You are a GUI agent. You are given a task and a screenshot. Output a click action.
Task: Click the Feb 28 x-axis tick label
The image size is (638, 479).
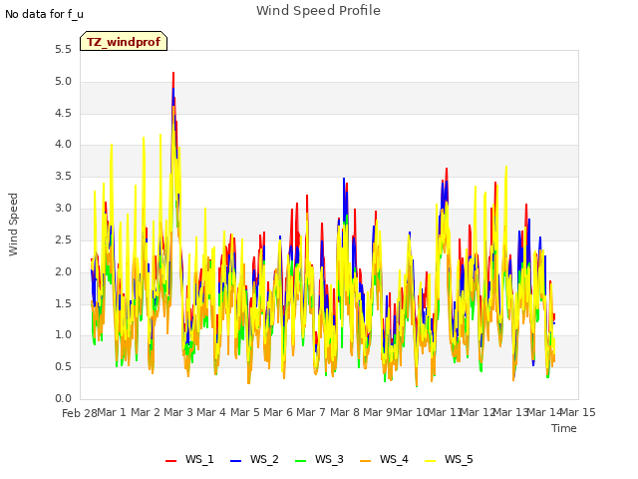[x=80, y=413]
